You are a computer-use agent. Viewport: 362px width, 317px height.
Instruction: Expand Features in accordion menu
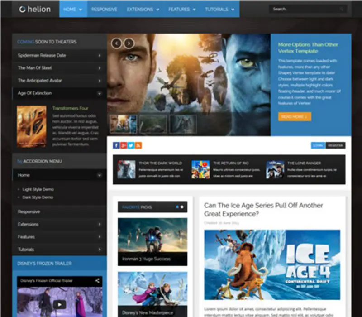[x=60, y=237]
